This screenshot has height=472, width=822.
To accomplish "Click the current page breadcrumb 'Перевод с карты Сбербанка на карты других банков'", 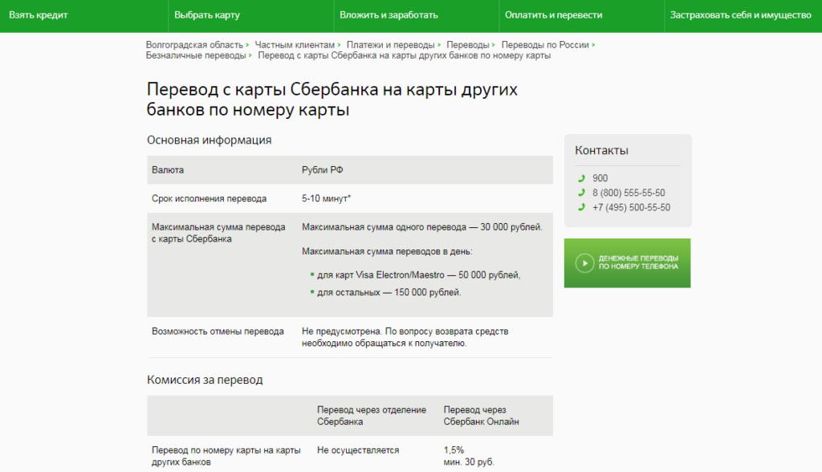I will pos(405,55).
